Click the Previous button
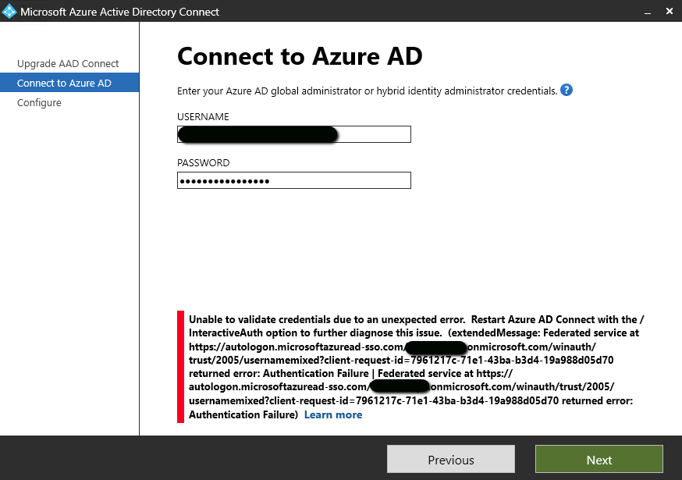The image size is (682, 480). pyautogui.click(x=451, y=459)
